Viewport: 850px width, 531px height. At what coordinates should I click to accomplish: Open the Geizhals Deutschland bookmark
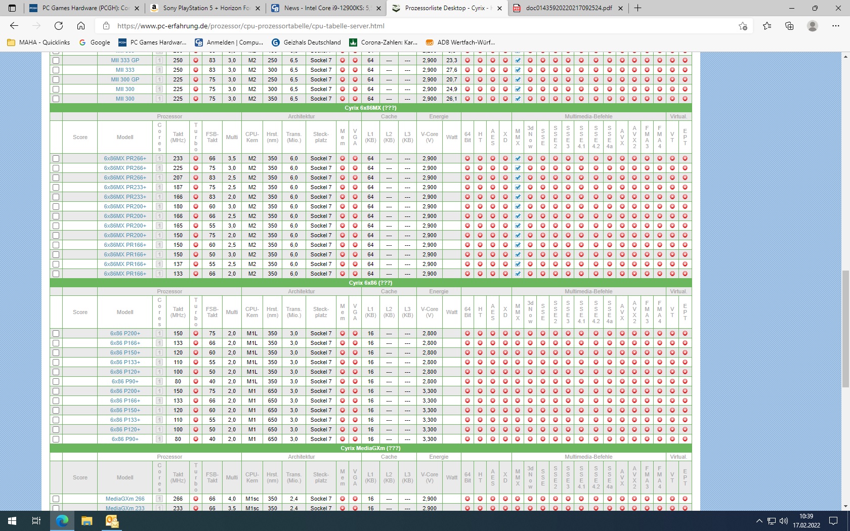click(306, 42)
